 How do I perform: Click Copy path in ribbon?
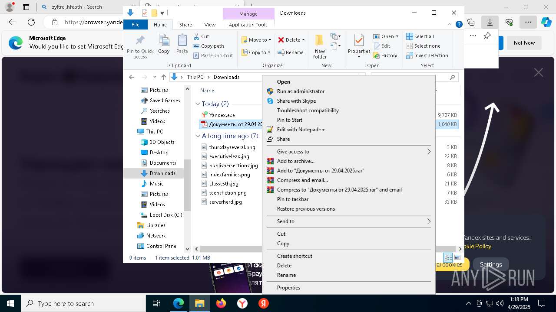pos(208,46)
